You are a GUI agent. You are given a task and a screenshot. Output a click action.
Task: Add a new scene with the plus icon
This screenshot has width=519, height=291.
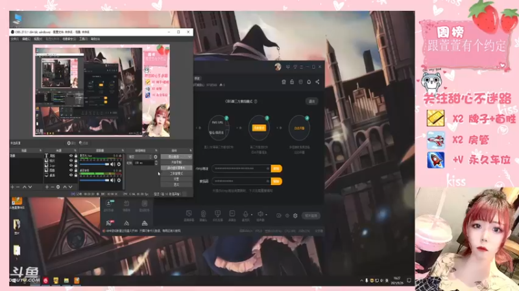point(12,187)
